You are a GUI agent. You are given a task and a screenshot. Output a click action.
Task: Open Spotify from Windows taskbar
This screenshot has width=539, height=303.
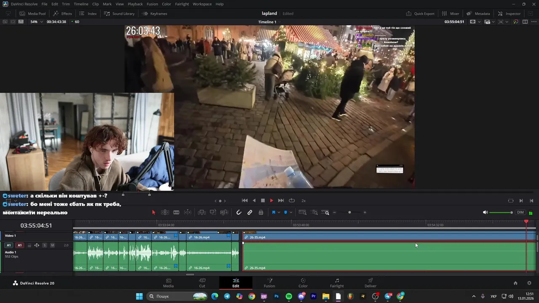pyautogui.click(x=289, y=296)
